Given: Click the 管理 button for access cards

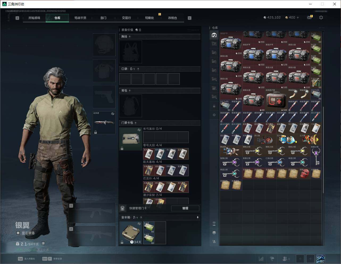Looking at the screenshot, I should [185, 208].
